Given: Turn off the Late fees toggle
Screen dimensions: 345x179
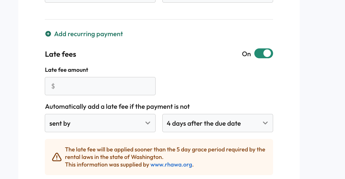Looking at the screenshot, I should (264, 53).
